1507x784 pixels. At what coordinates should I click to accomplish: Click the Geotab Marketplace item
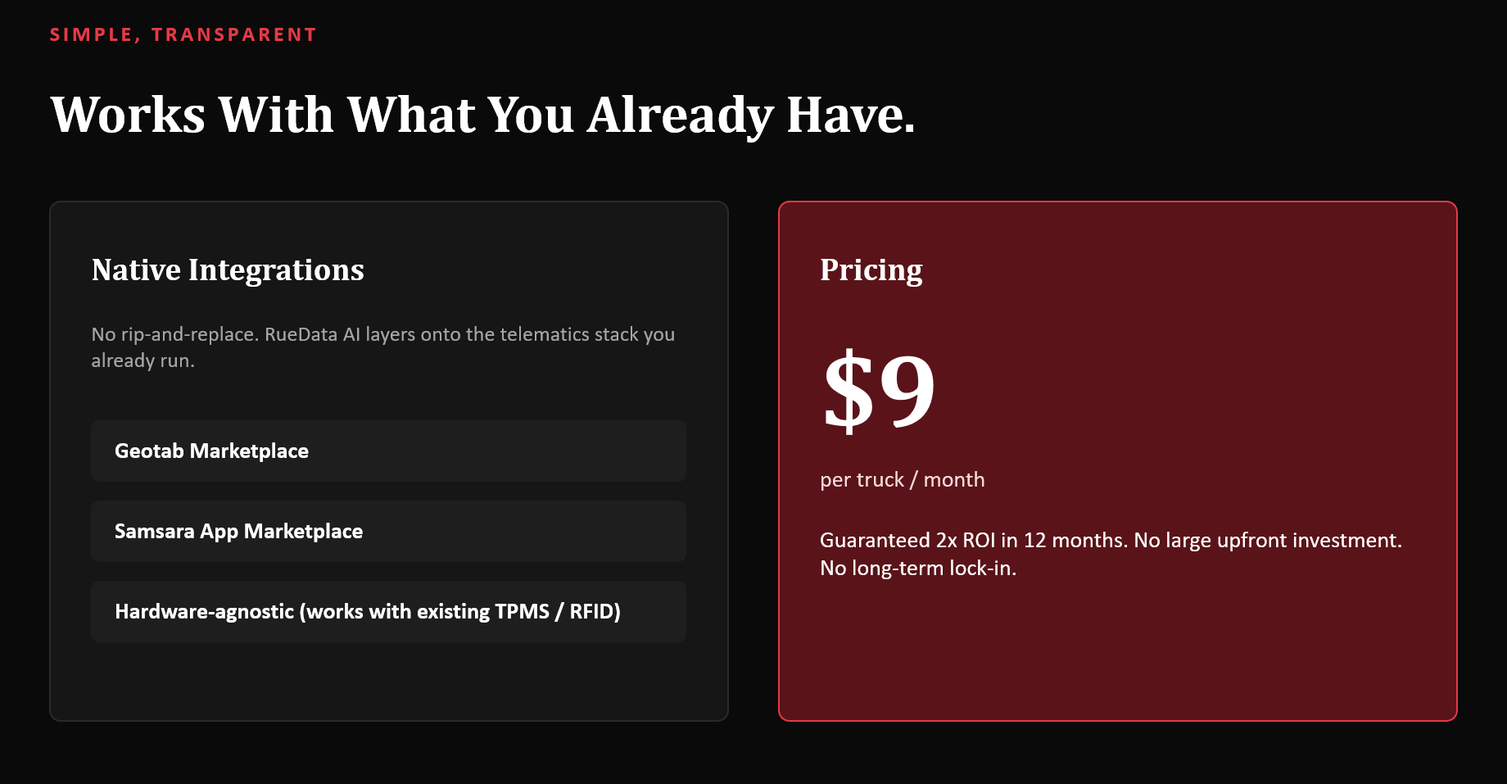pyautogui.click(x=388, y=451)
